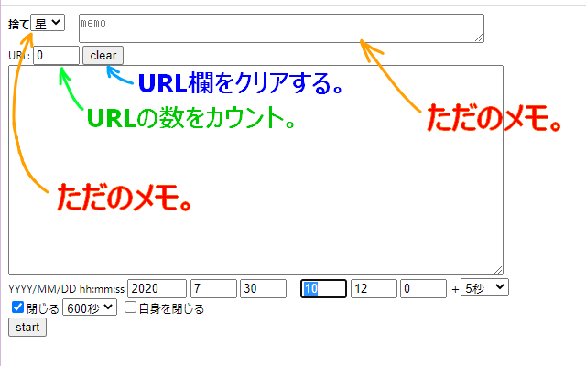The width and height of the screenshot is (586, 366).
Task: Open the 5秒 offset dropdown
Action: pyautogui.click(x=484, y=287)
